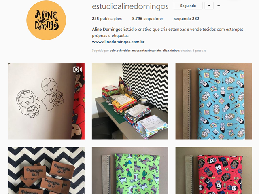Viewport: 259px width, 194px height.
Task: Click the three-dots options icon
Action: (219, 6)
